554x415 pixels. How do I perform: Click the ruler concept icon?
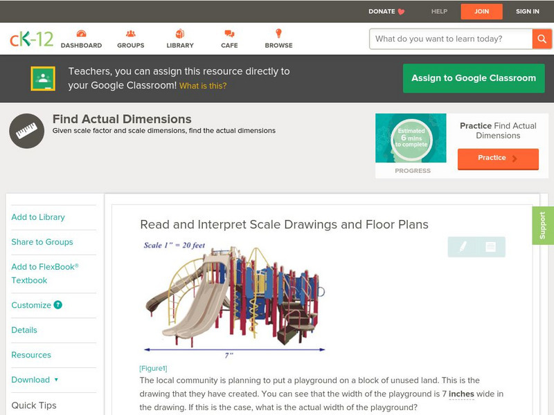(27, 131)
